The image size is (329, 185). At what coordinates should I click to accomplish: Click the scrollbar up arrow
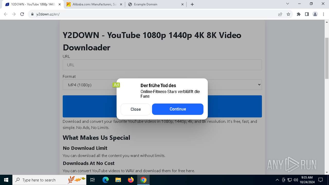(327, 22)
